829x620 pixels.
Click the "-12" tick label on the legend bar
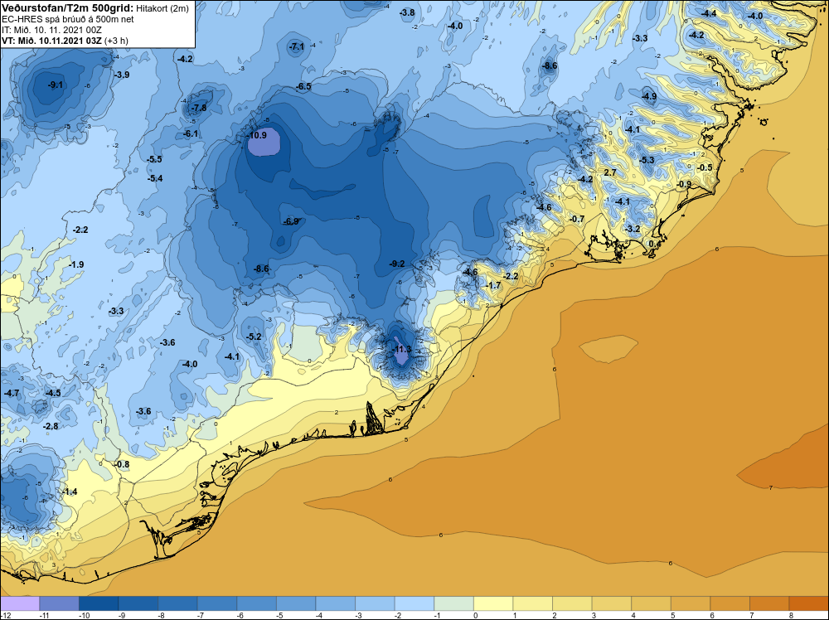[x=5, y=615]
